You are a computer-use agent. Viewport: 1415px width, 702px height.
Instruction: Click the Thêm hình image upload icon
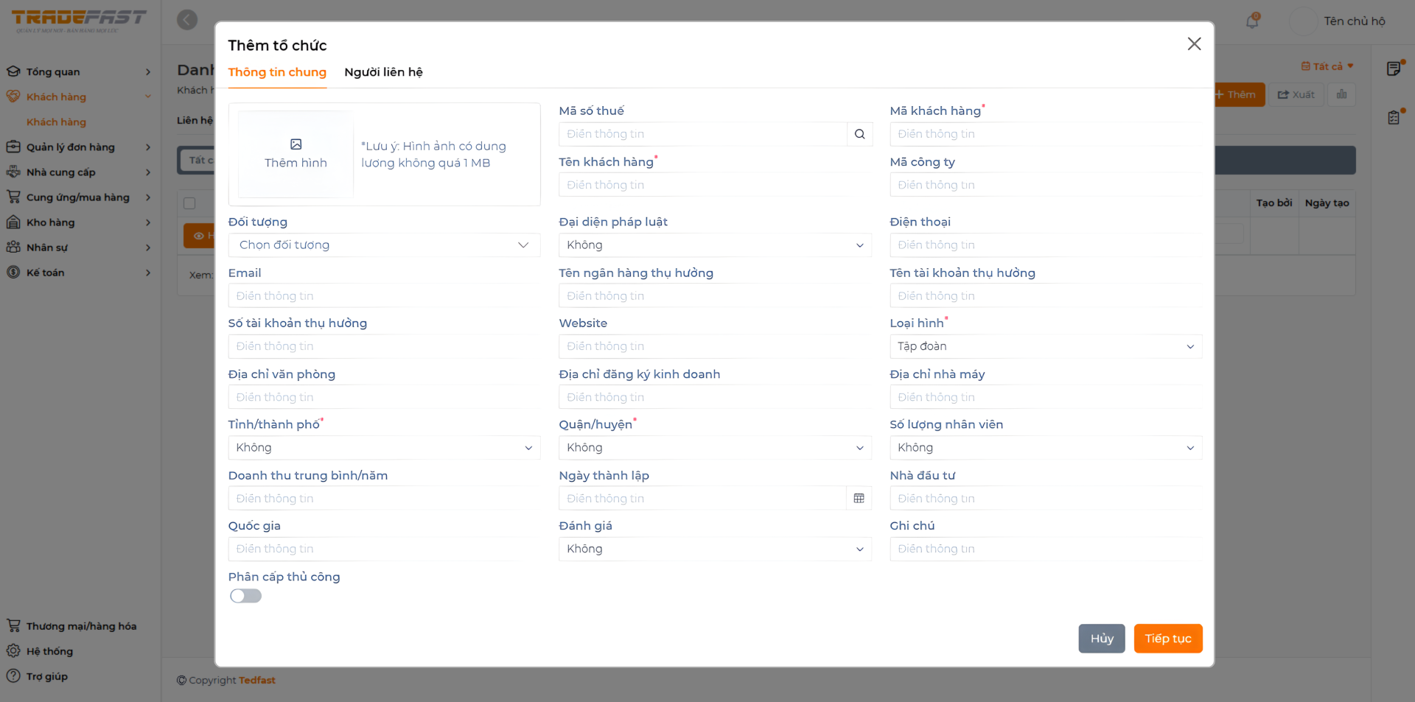296,145
